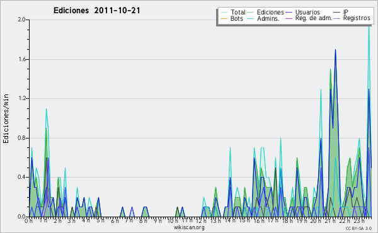378x233 pixels.
Task: Click the wikiscan.org link text
Action: click(189, 227)
